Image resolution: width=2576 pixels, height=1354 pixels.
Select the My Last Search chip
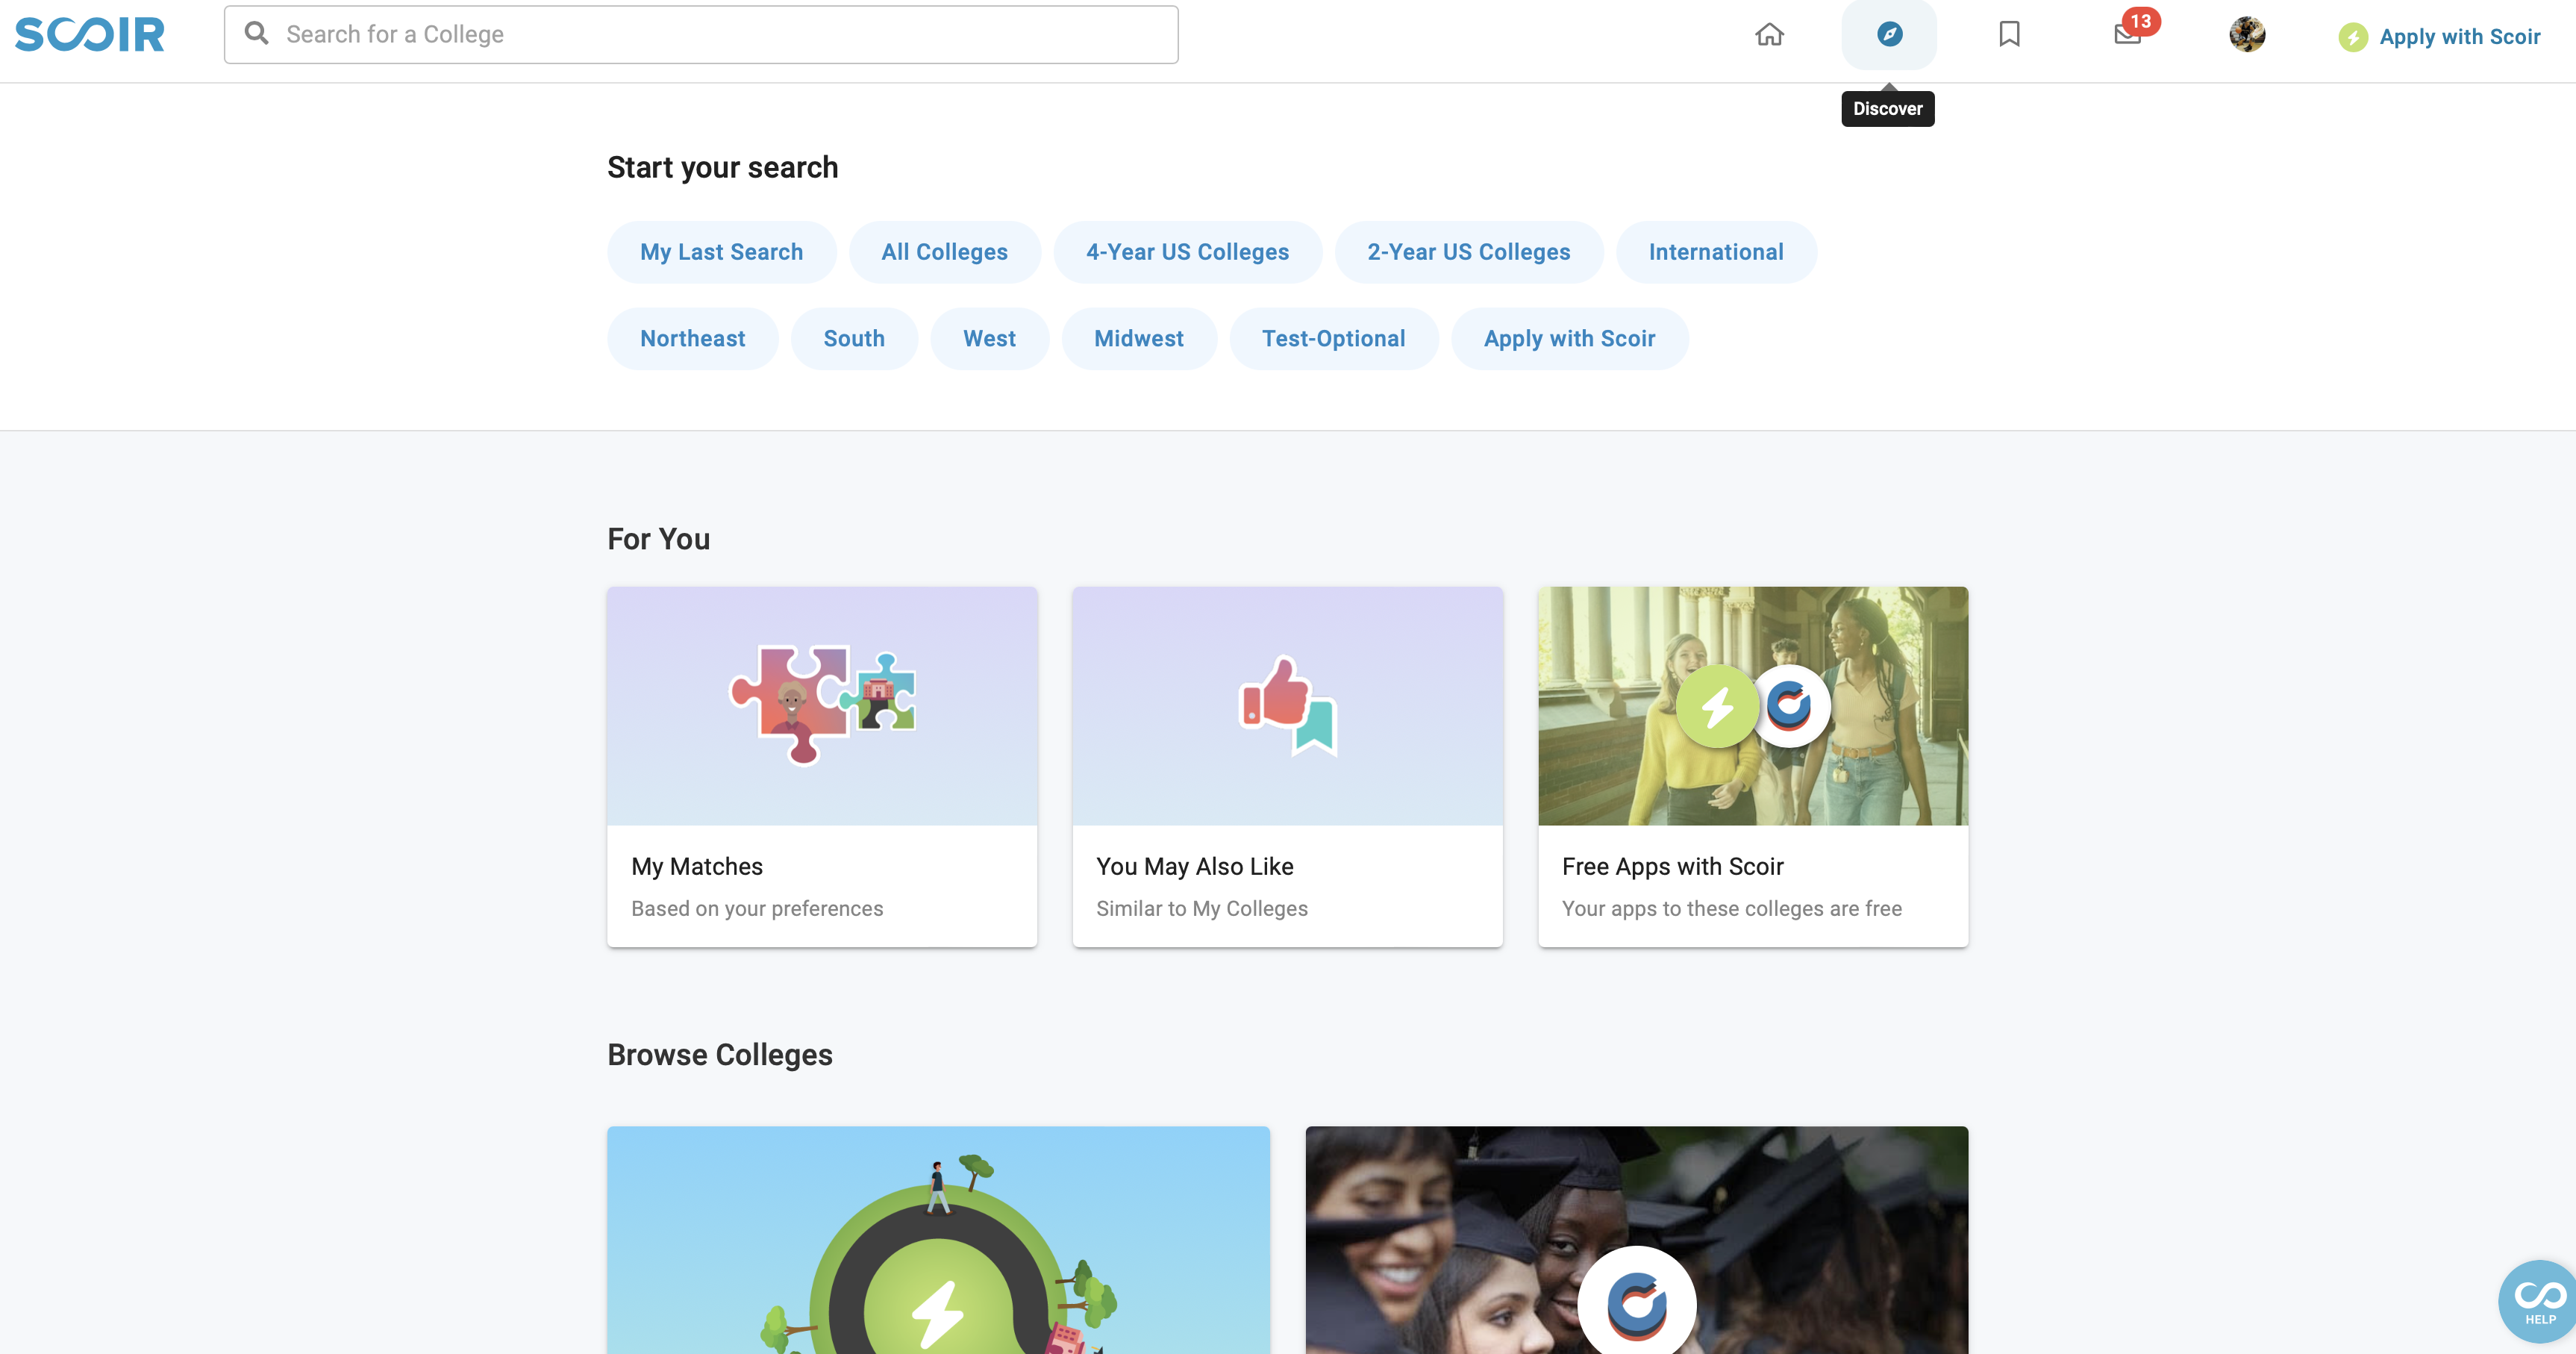tap(721, 252)
